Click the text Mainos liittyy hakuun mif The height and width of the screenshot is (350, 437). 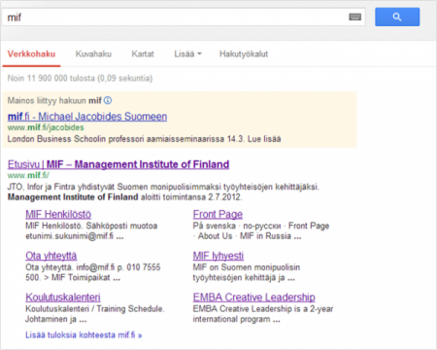[x=54, y=100]
